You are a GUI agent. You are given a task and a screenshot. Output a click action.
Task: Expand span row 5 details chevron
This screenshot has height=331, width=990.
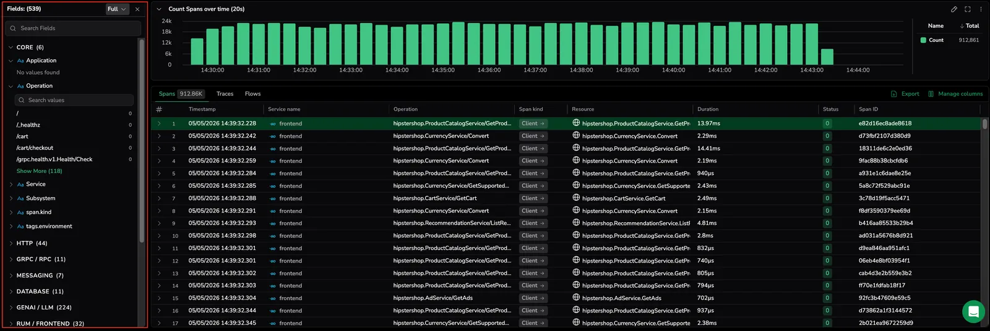point(159,174)
